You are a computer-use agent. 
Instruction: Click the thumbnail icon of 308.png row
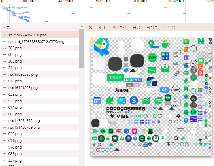pyautogui.click(x=5, y=62)
